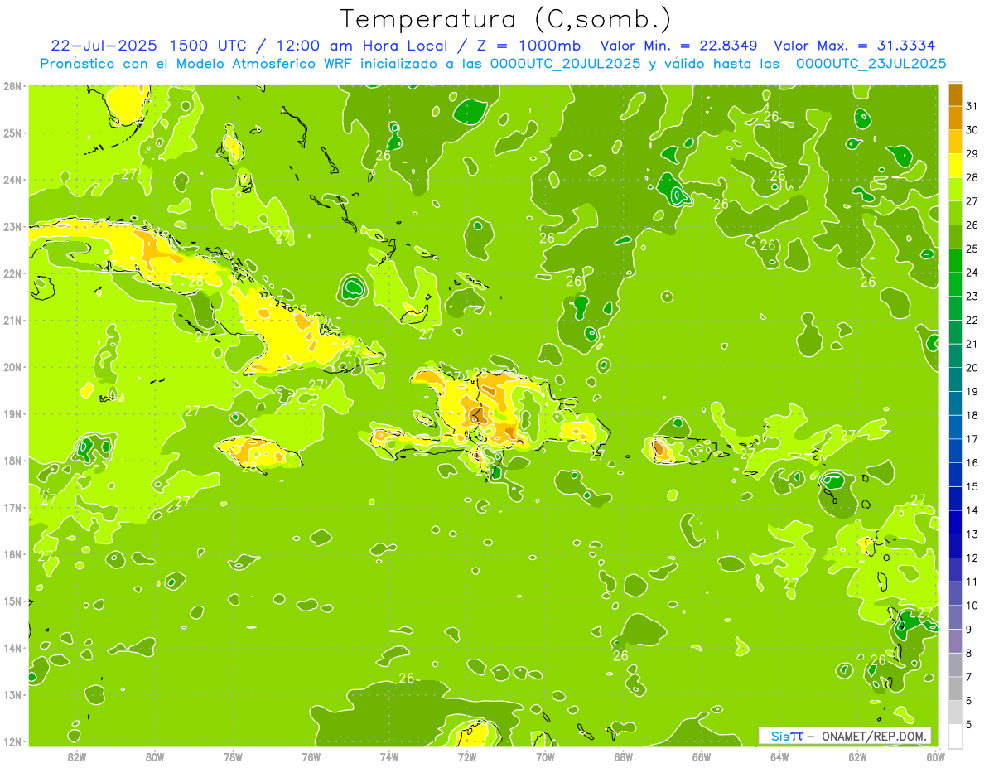Click the colorbar label "15"
The width and height of the screenshot is (994, 768).
point(972,487)
